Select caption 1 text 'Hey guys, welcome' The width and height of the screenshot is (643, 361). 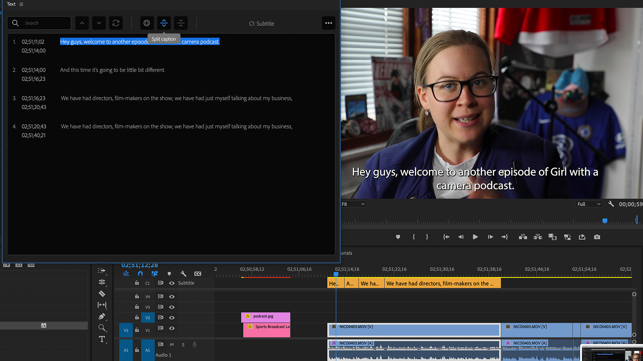140,42
